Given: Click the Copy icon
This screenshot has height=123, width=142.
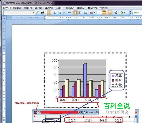Looking at the screenshot, I should 59,12.
